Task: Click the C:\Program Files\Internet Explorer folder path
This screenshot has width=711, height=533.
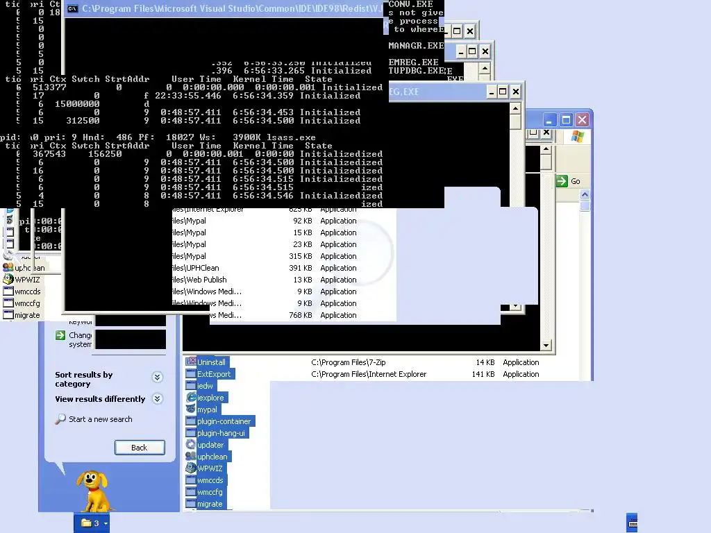Action: (369, 374)
